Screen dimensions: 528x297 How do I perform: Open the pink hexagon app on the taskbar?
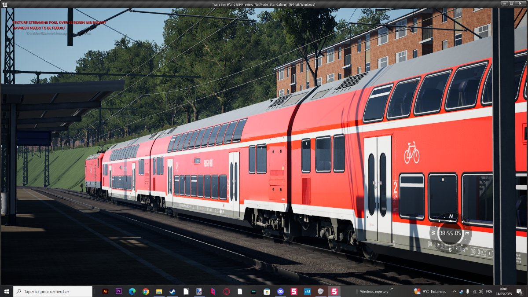[x=213, y=291]
